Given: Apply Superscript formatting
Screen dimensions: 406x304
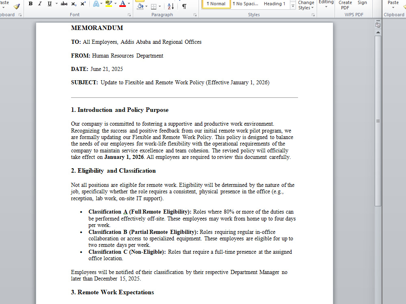Looking at the screenshot, I should [x=83, y=4].
